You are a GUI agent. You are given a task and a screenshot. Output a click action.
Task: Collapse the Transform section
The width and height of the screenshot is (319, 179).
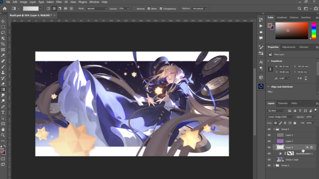click(268, 61)
